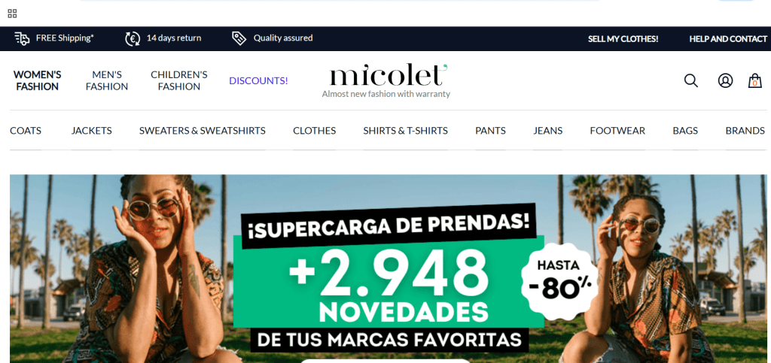Open the Footwear category
The height and width of the screenshot is (363, 771).
[617, 131]
